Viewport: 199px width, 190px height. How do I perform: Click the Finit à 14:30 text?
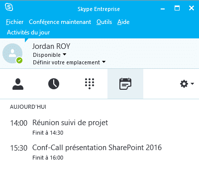pyautogui.click(x=48, y=133)
